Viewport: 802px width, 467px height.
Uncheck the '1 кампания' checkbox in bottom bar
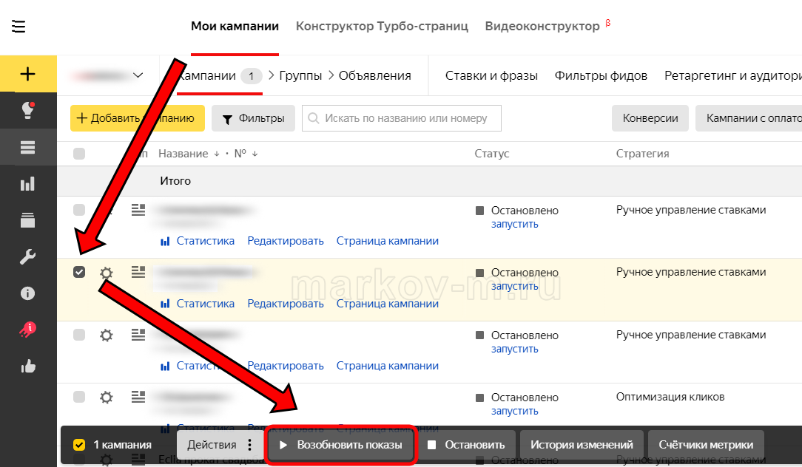[x=79, y=445]
